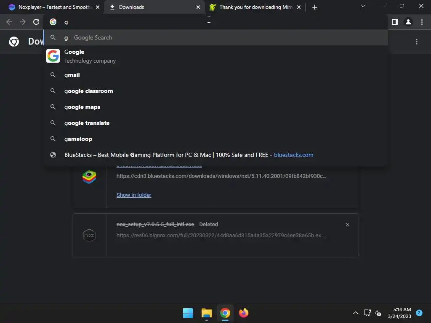
Task: Choose the google classroom suggestion
Action: [x=216, y=91]
